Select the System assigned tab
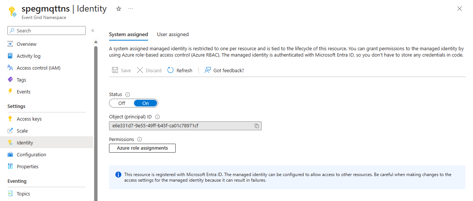 pos(128,34)
